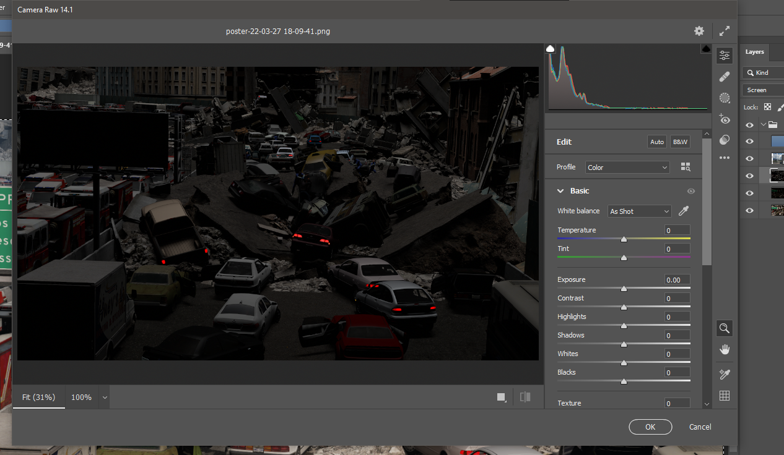Viewport: 784px width, 455px height.
Task: Click the Color Sampler tool
Action: 724,375
